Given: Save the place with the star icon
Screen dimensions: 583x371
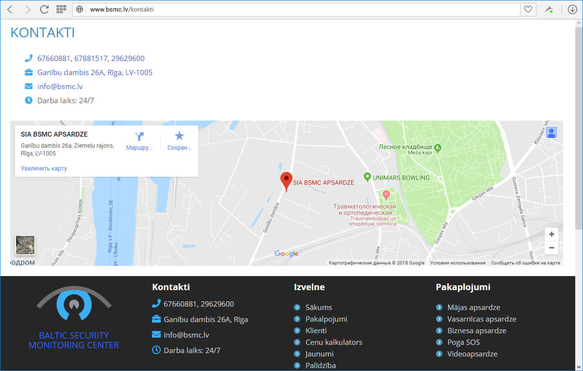Looking at the screenshot, I should pos(179,137).
